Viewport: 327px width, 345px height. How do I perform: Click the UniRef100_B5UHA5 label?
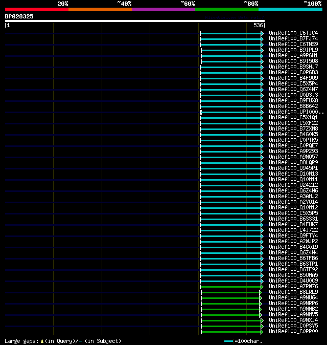tap(293, 275)
